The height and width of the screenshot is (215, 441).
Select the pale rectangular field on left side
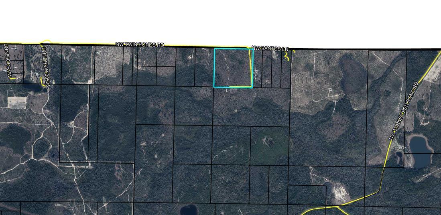17,102
